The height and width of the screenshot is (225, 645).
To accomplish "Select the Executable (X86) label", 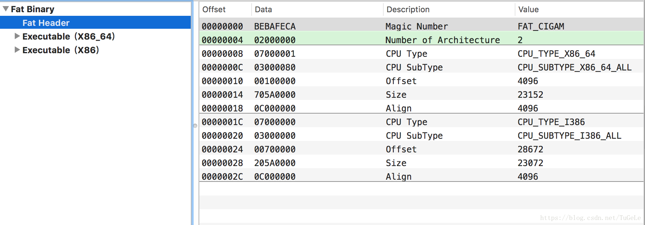I will coord(60,50).
